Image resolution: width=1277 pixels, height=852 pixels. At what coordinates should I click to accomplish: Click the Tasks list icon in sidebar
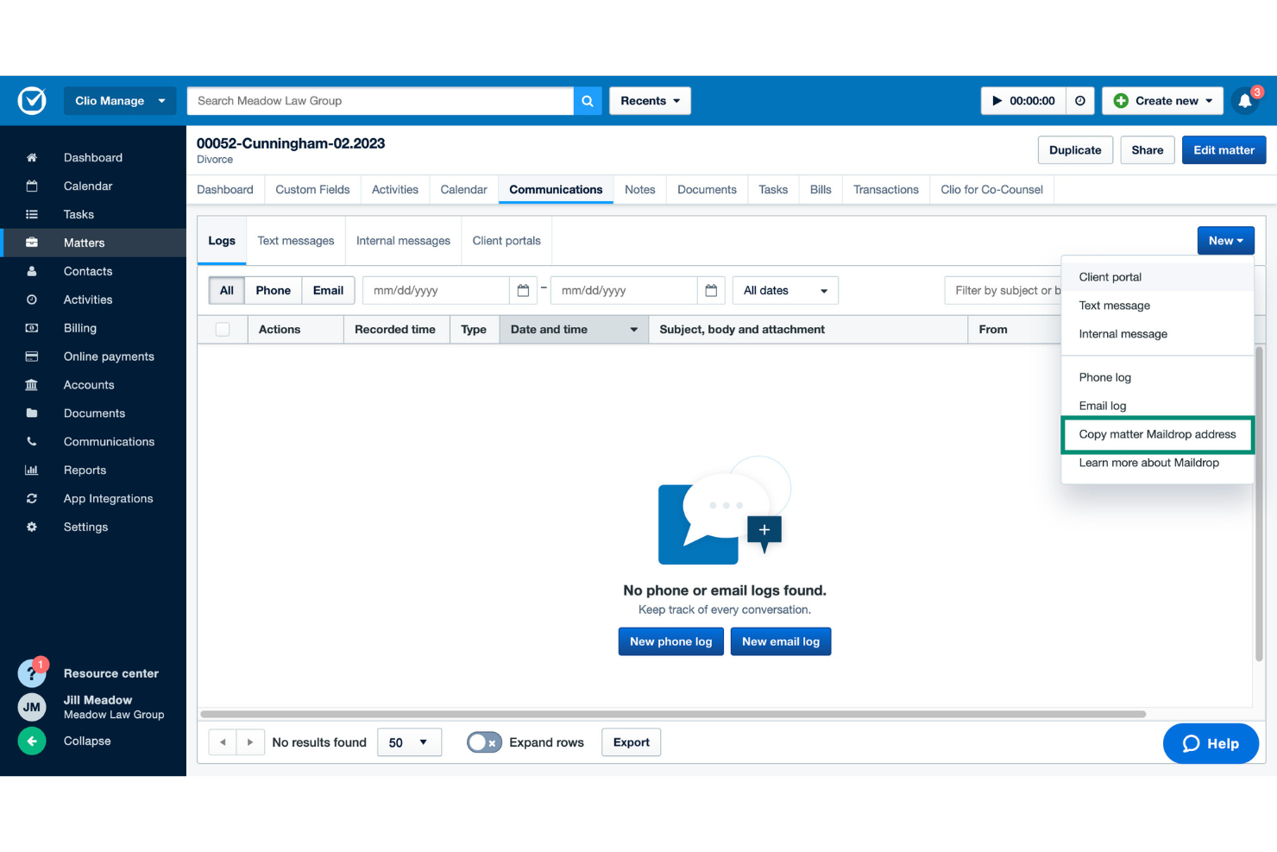(32, 215)
